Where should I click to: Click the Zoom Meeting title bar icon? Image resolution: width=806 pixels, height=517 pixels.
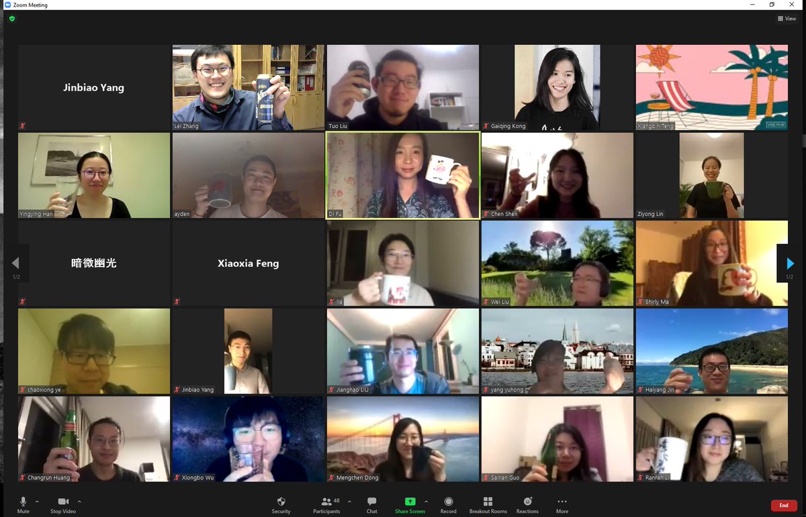click(7, 5)
